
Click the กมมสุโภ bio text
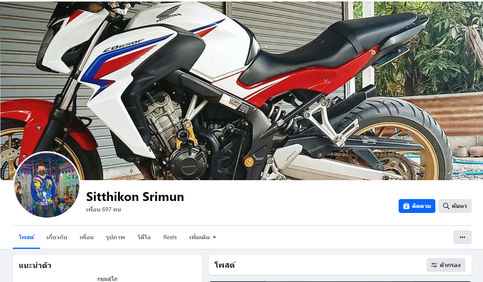pyautogui.click(x=107, y=279)
